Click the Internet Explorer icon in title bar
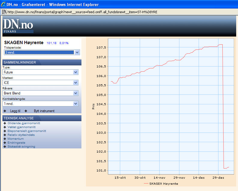The height and width of the screenshot is (191, 238). pos(3,4)
